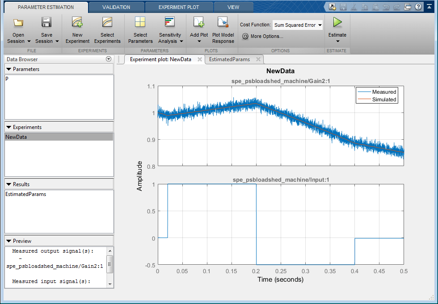The image size is (438, 304).
Task: Close the Experiment plot: NewData tab
Action: pos(199,59)
